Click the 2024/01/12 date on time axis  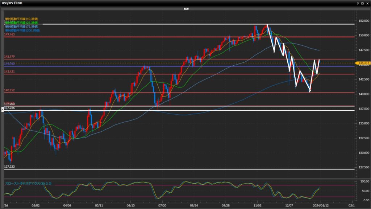321,205
